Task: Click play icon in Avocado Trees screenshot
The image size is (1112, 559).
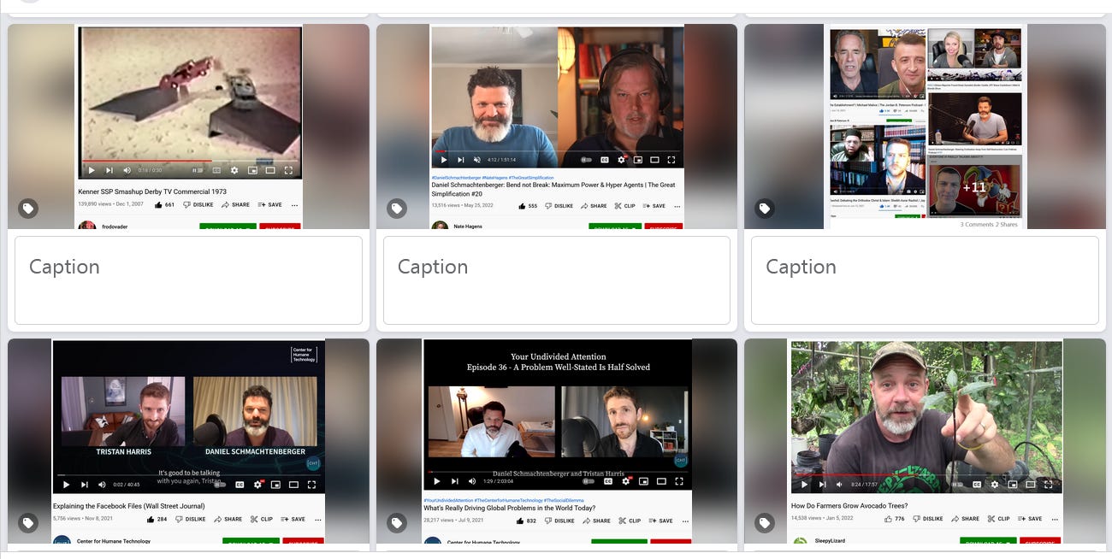Action: 804,485
